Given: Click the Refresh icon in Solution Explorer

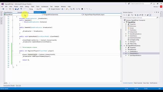Looking at the screenshot, I should [x=138, y=15].
